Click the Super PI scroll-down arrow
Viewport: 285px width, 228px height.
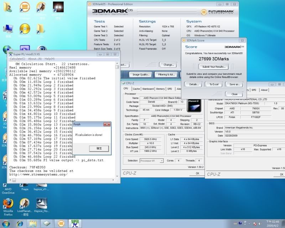coord(117,176)
